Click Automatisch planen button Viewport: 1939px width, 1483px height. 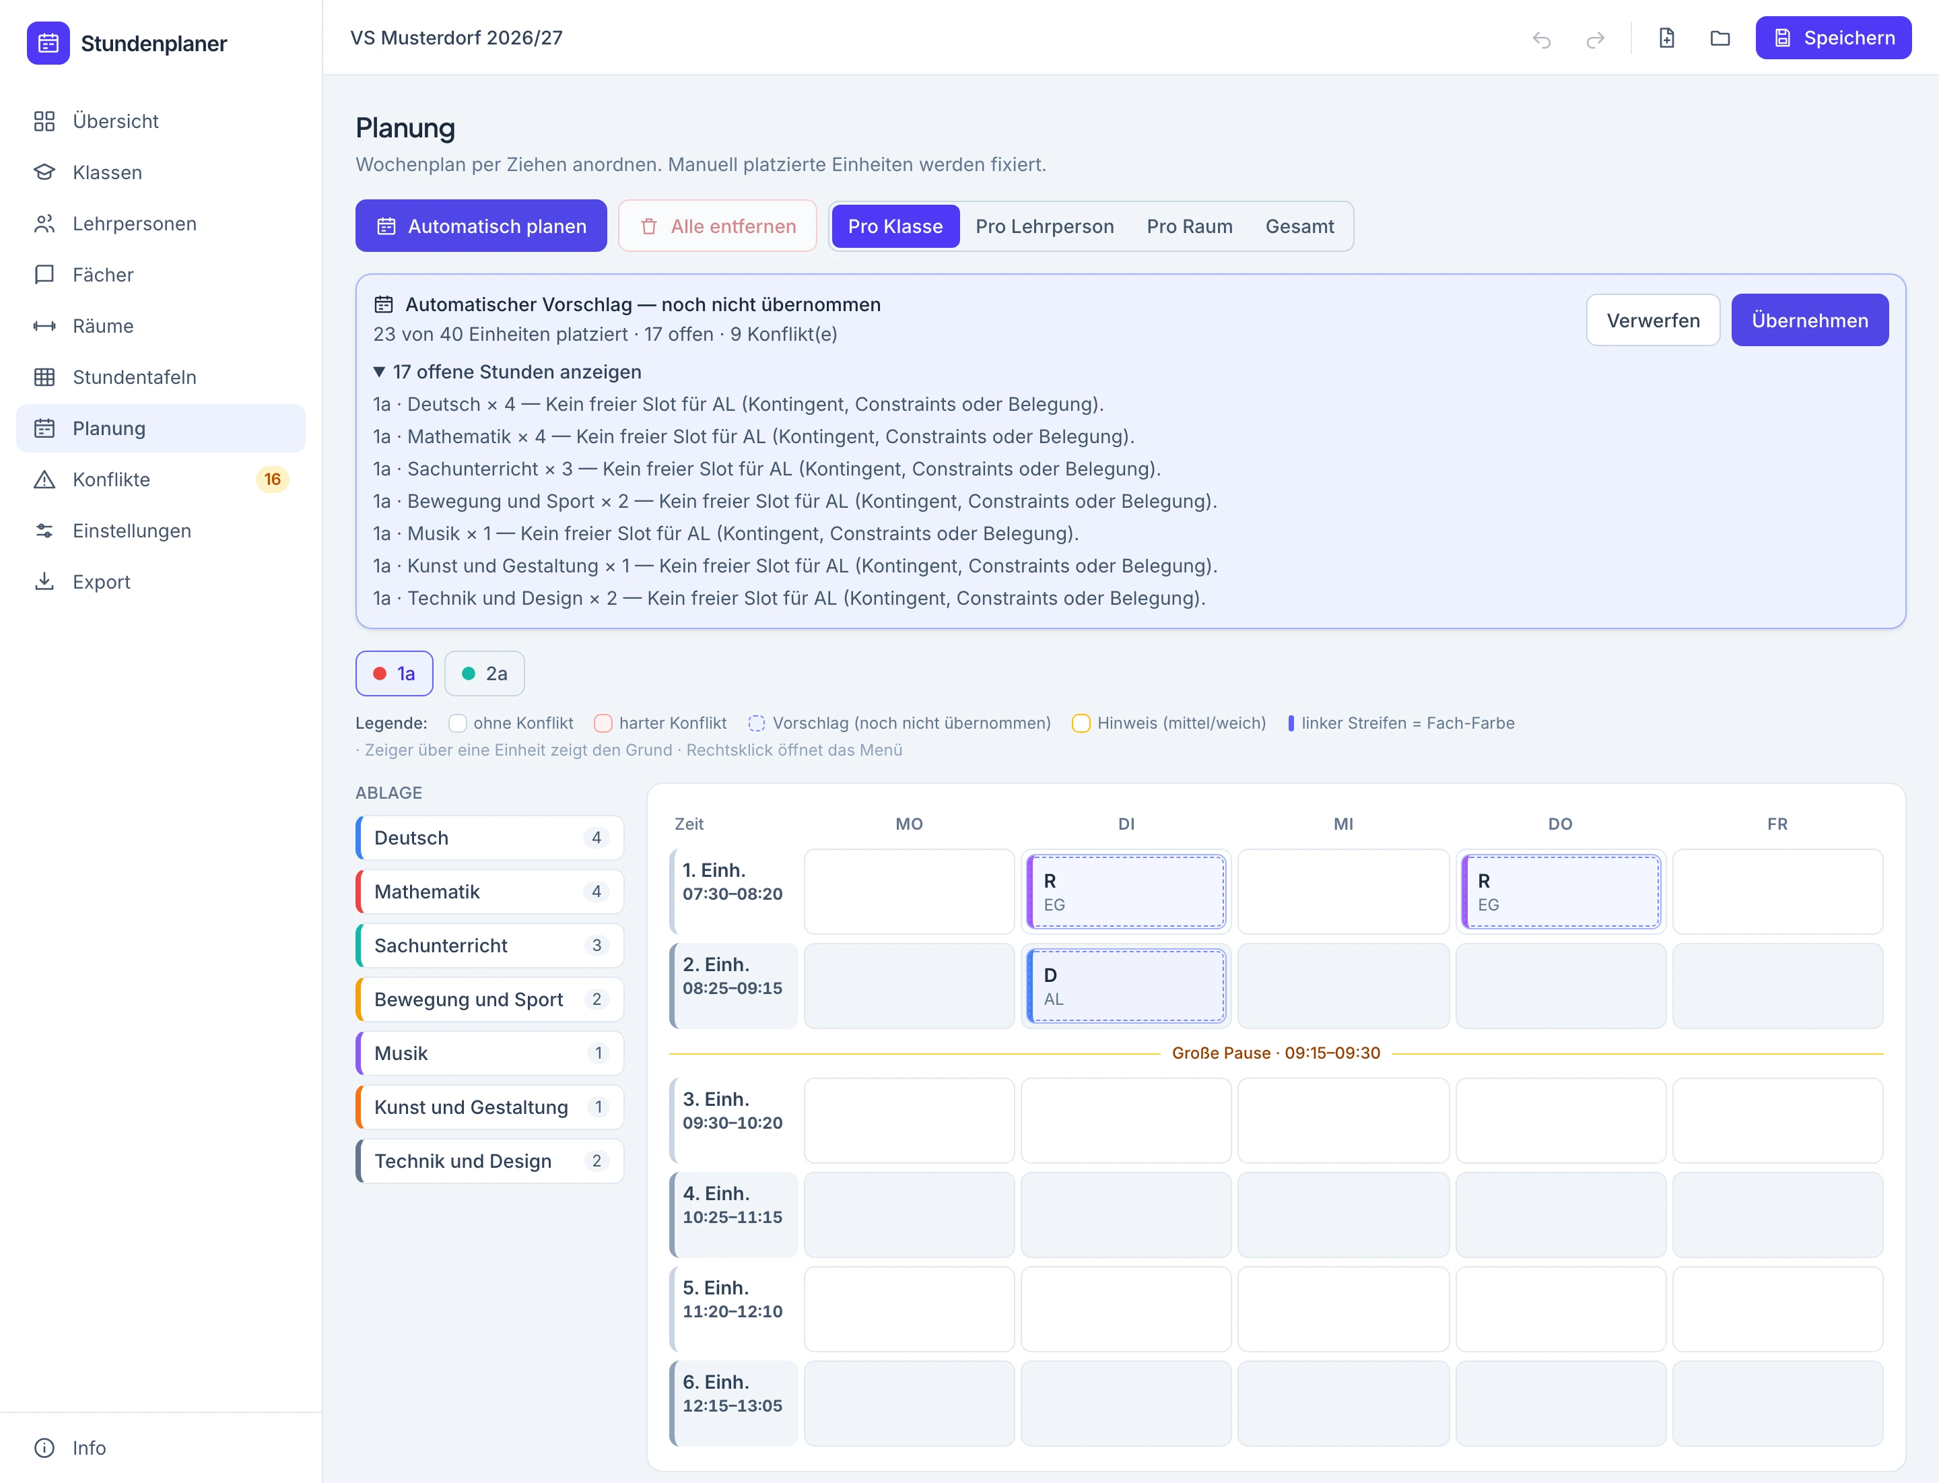(481, 226)
